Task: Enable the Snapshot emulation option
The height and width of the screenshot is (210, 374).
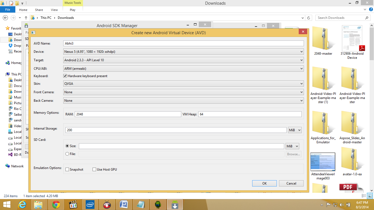Action: (x=67, y=170)
